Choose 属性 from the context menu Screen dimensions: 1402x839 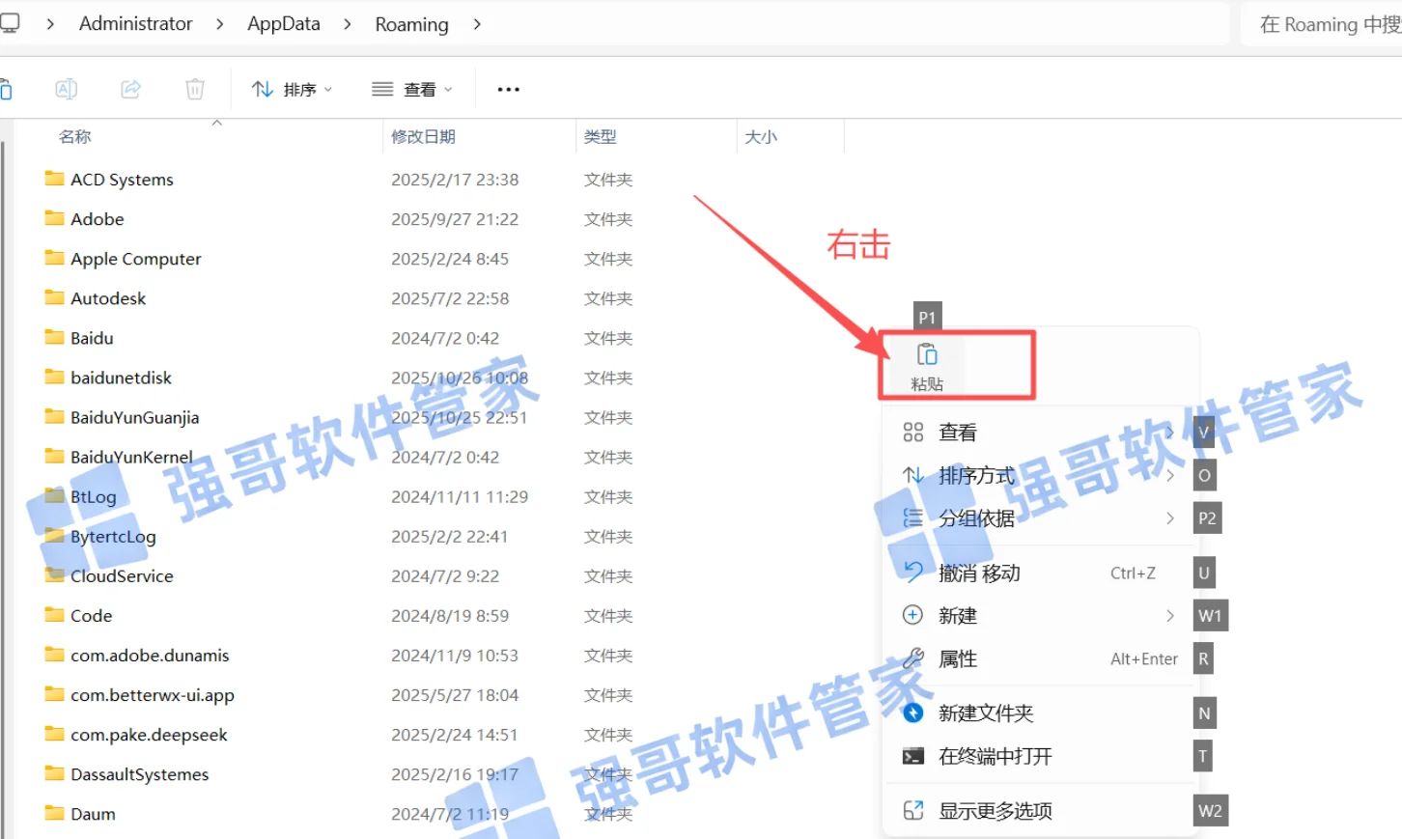(1039, 659)
